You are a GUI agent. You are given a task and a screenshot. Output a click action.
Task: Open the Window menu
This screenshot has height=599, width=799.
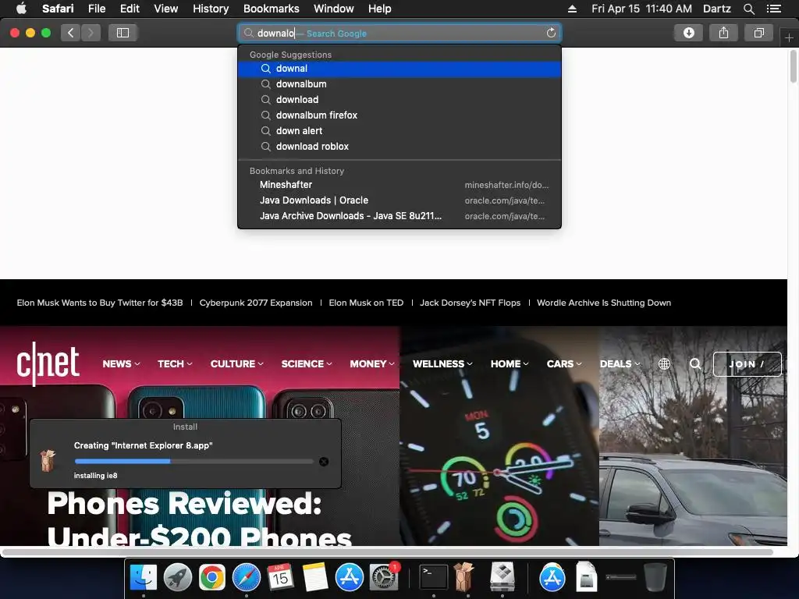point(334,9)
